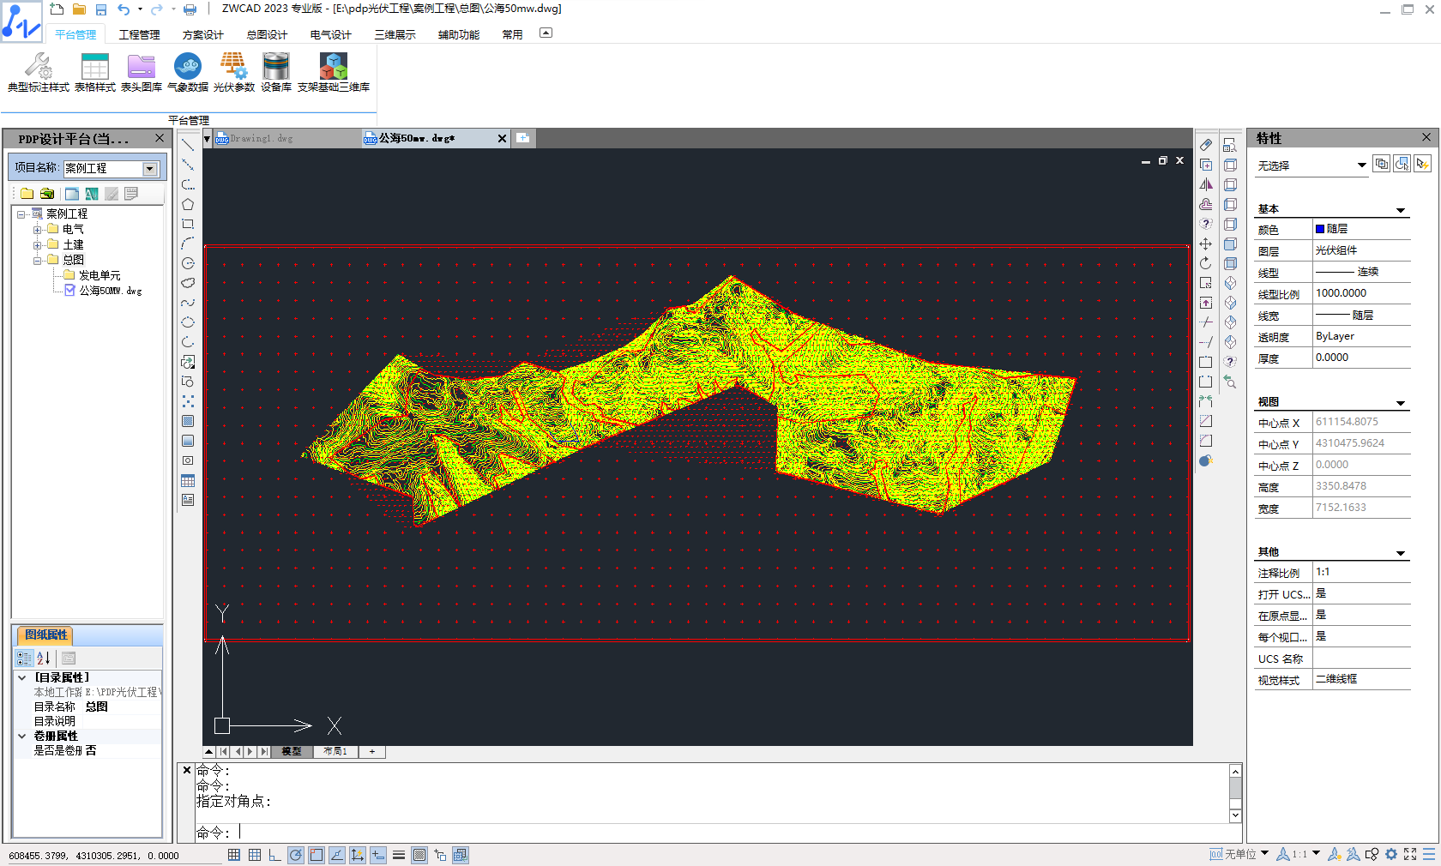Select the Hatch fill tool
1441x866 pixels.
(188, 421)
